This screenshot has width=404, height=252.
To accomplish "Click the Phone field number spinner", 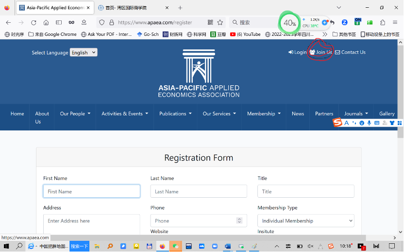I will coord(239,220).
